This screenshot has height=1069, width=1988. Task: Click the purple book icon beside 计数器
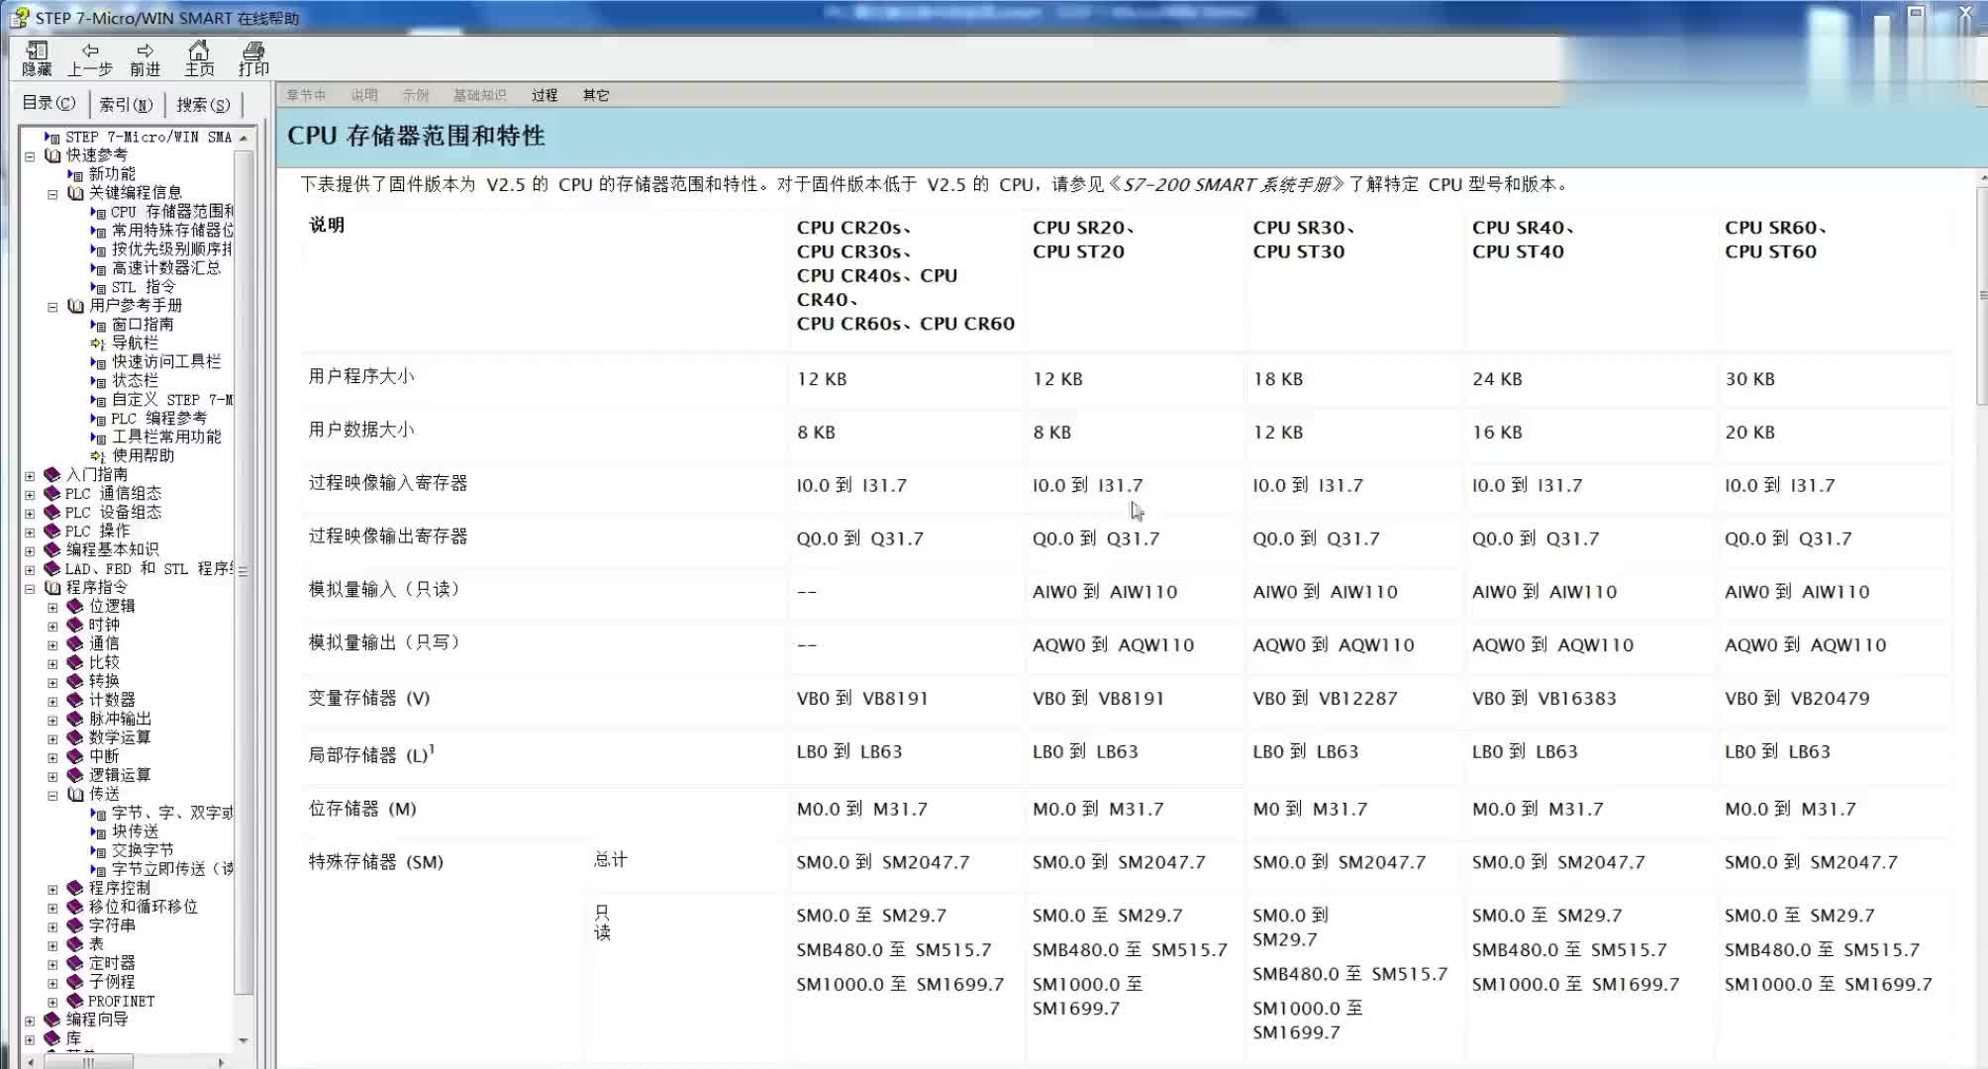click(x=76, y=701)
